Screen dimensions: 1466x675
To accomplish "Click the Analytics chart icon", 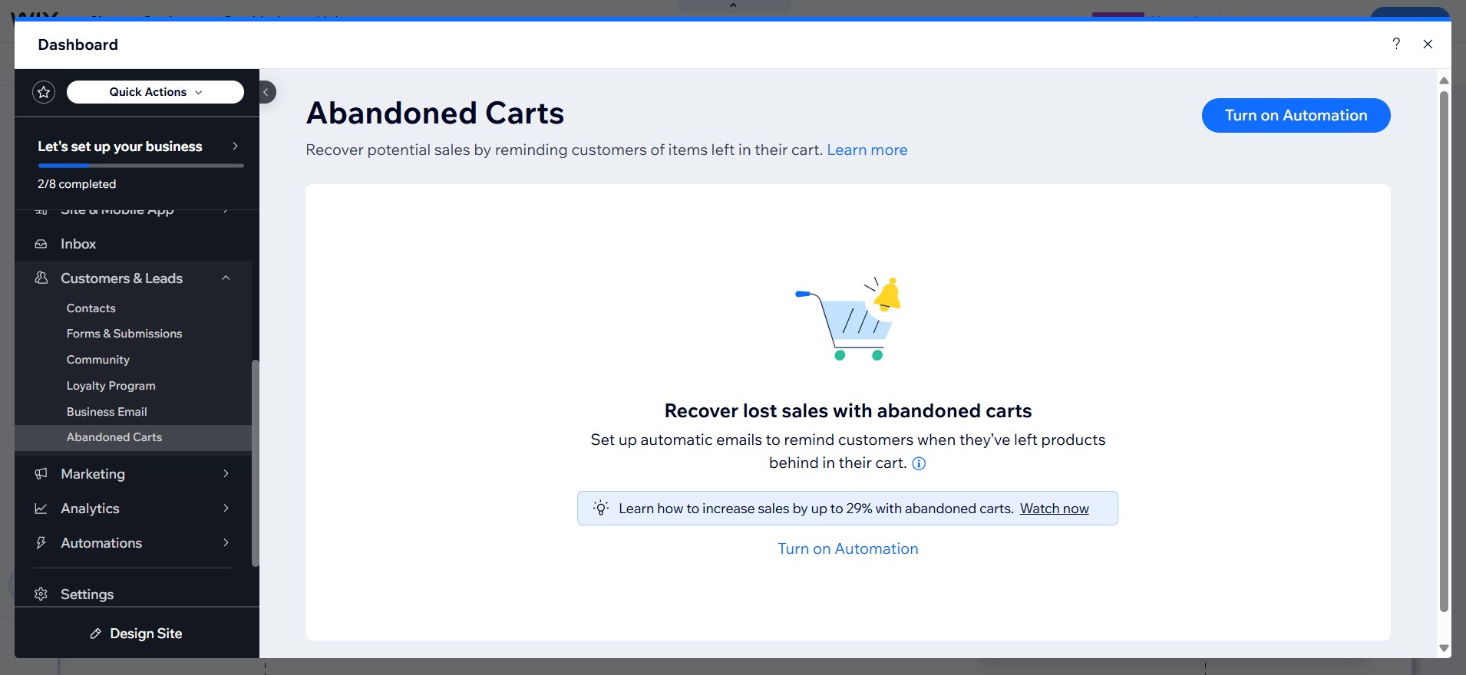I will [41, 509].
